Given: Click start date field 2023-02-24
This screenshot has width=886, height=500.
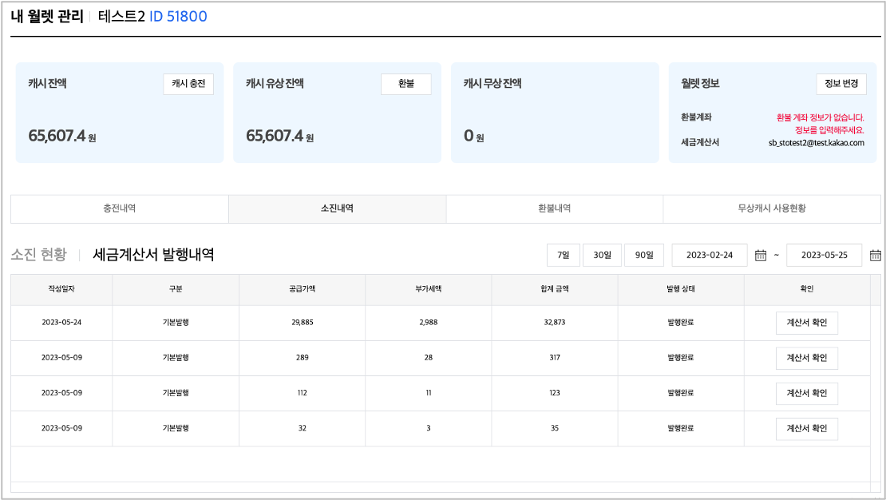Looking at the screenshot, I should point(710,256).
